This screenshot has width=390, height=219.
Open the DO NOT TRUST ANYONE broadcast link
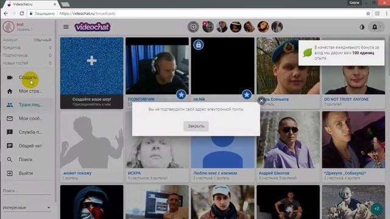pyautogui.click(x=346, y=99)
